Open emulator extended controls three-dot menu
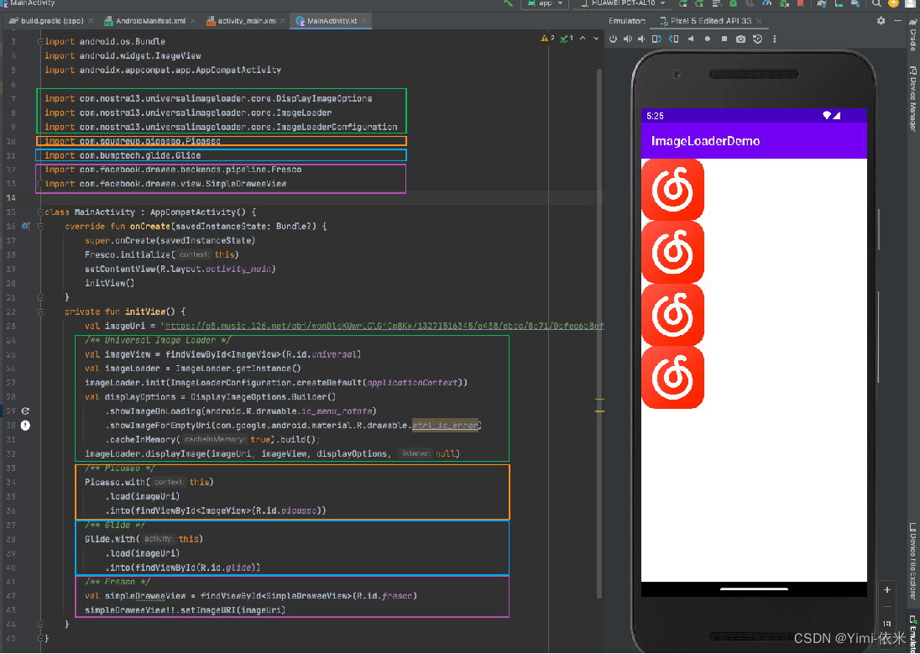Viewport: 920px width, 654px height. tap(775, 39)
